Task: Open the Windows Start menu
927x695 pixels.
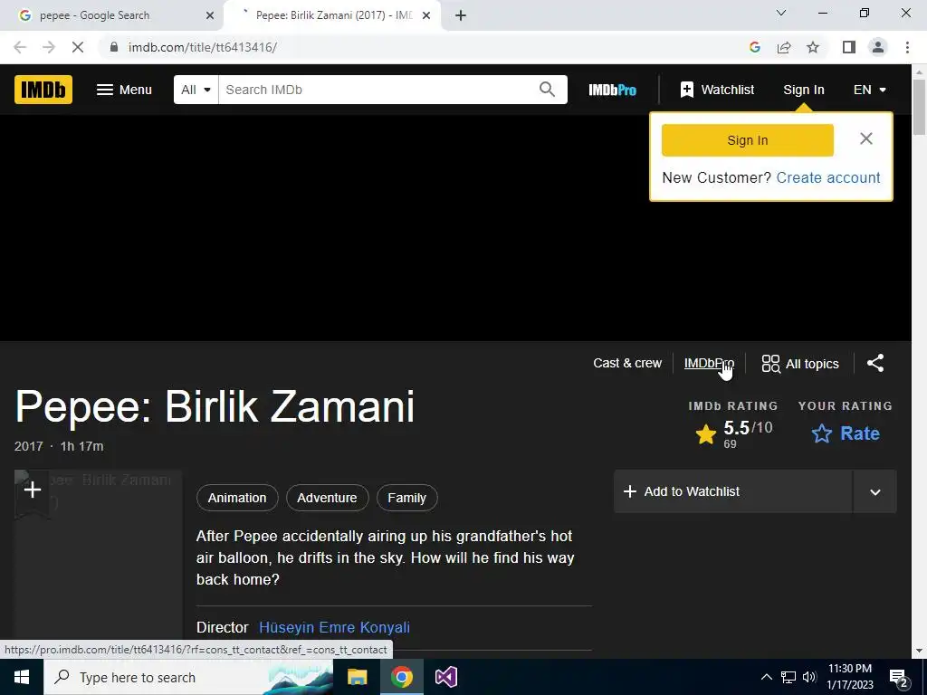Action: coord(22,677)
